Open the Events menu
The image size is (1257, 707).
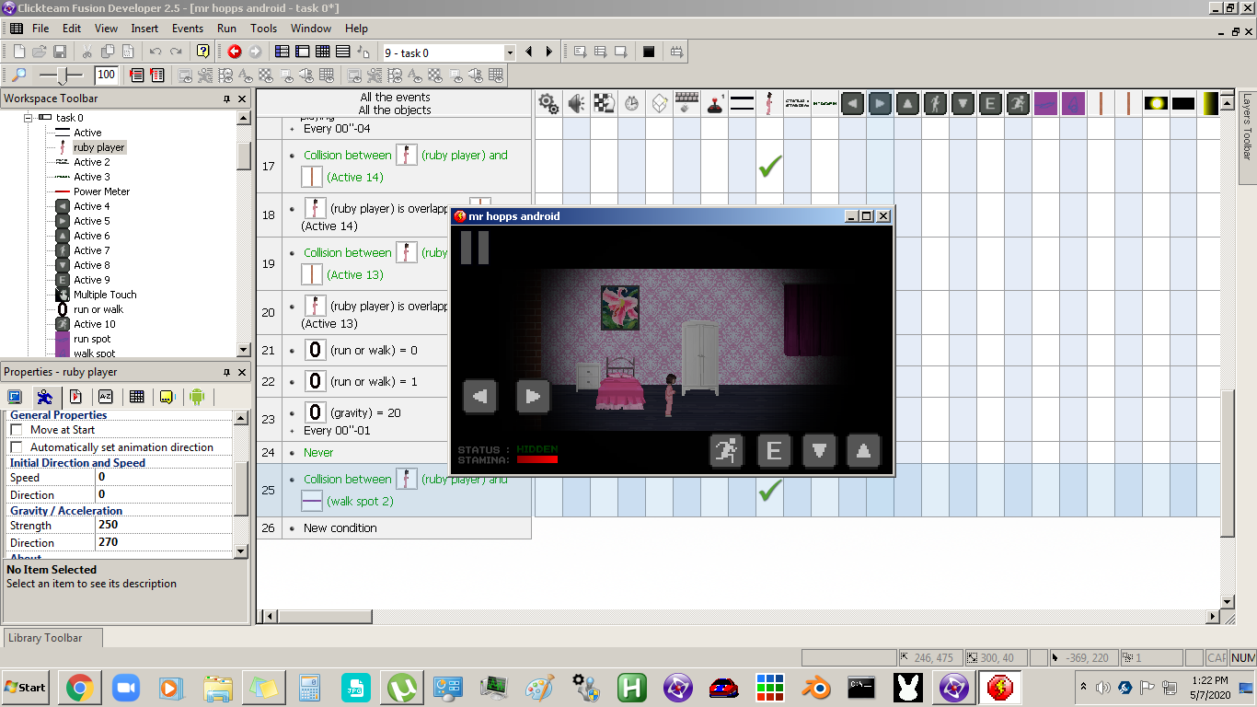coord(188,29)
